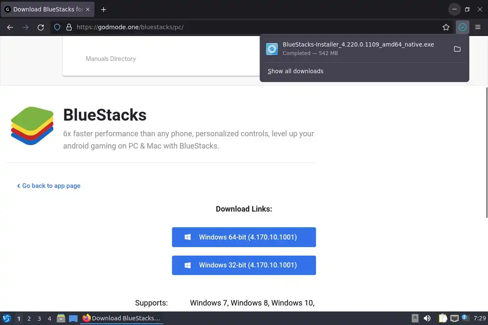The image size is (488, 325).
Task: Switch to workspace 2
Action: pyautogui.click(x=29, y=319)
